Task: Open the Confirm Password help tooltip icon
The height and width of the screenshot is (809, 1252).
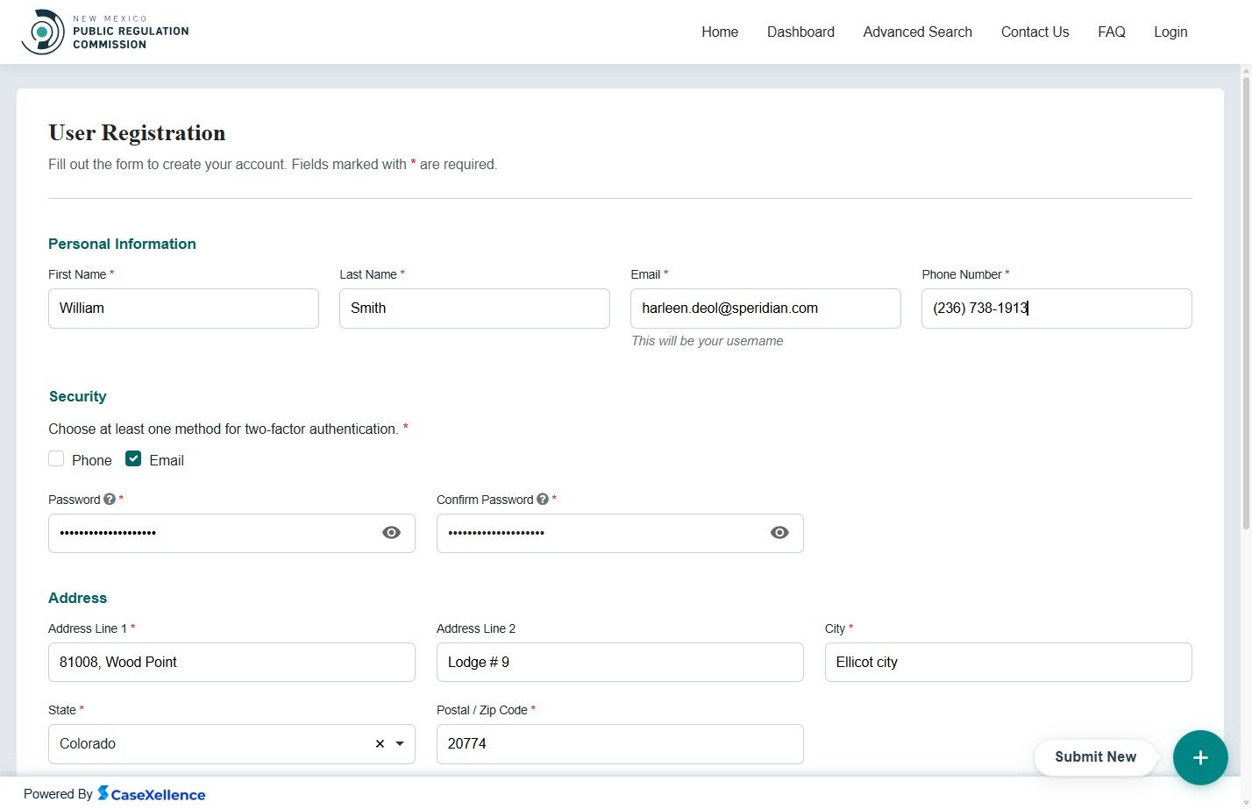Action: pos(543,499)
